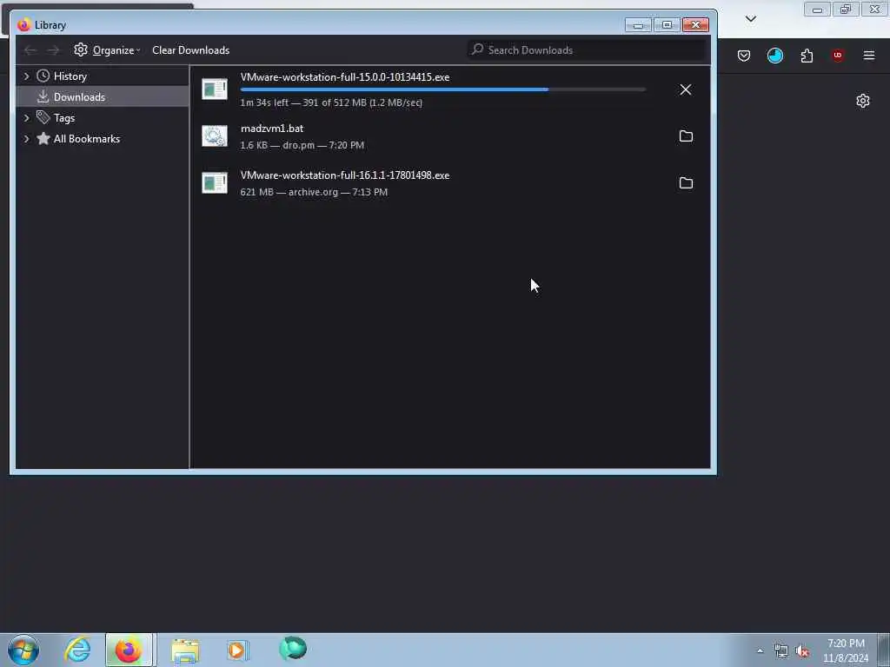Open the Firefox downloads progress indicator
This screenshot has height=667, width=890.
[x=774, y=56]
